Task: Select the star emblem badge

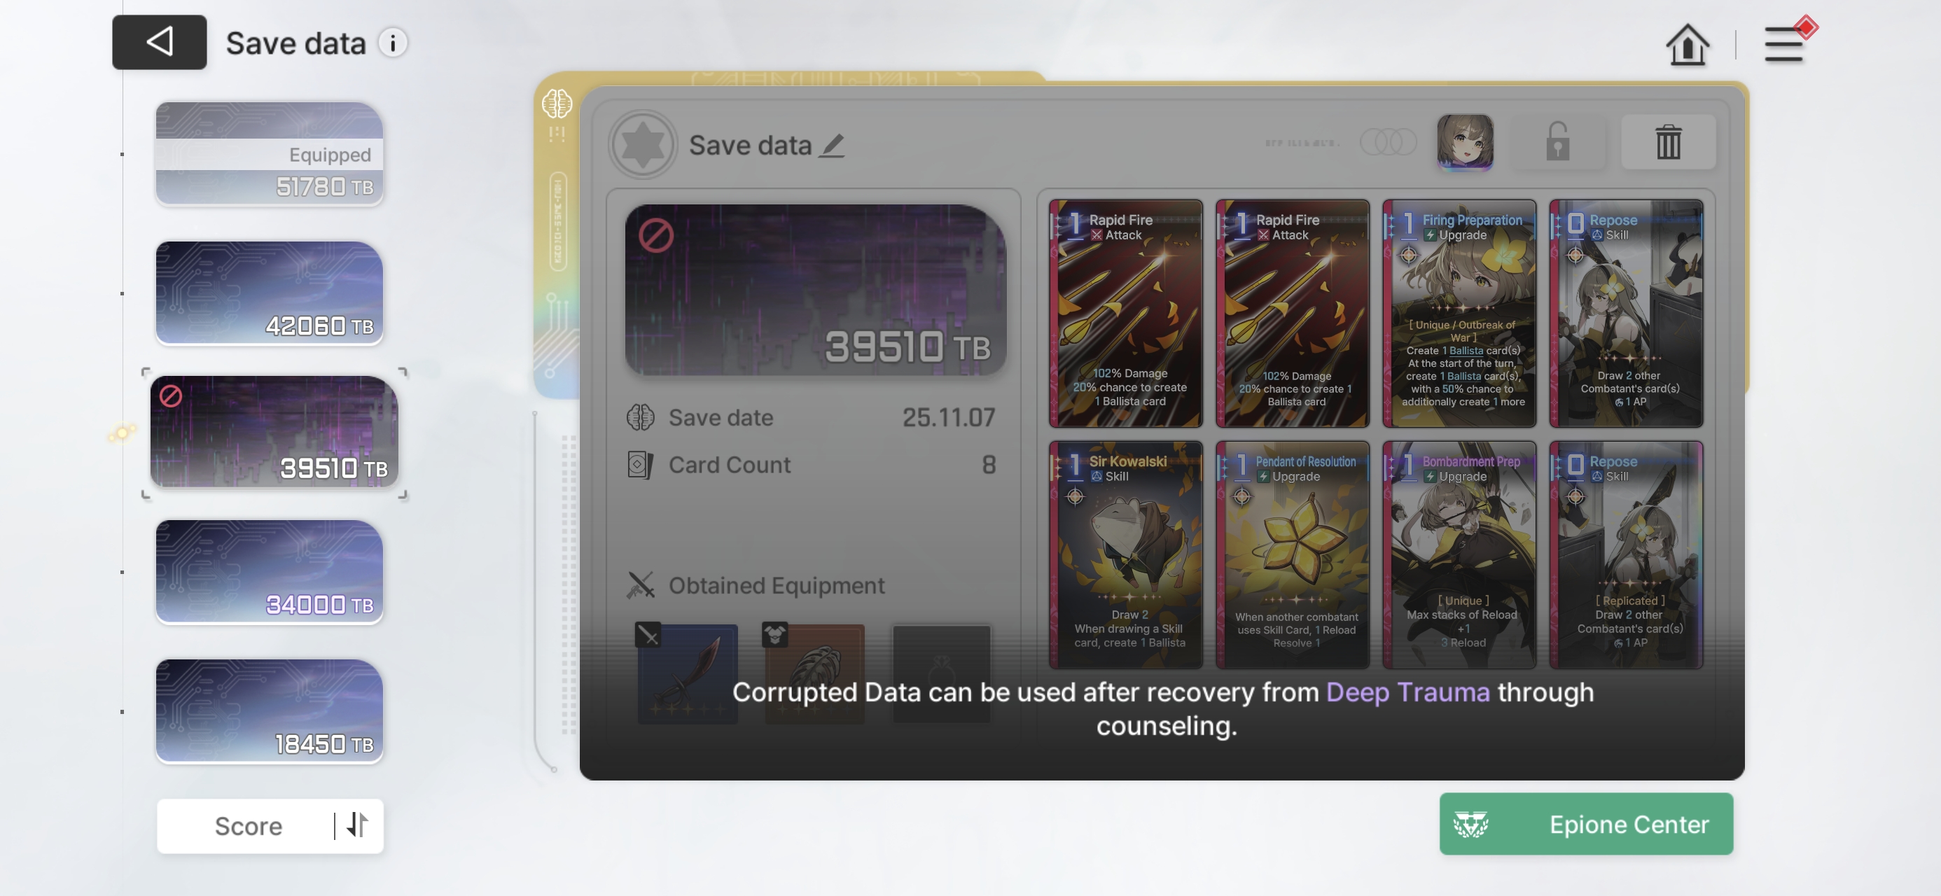Action: (643, 144)
